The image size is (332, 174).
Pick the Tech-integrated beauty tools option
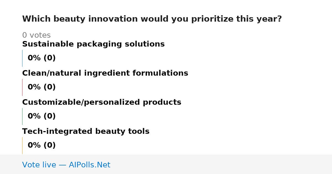pos(86,131)
